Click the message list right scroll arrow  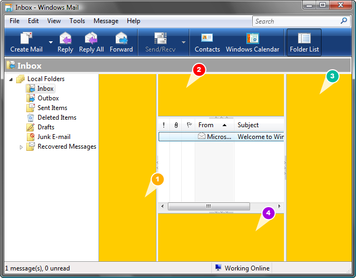pyautogui.click(x=280, y=207)
